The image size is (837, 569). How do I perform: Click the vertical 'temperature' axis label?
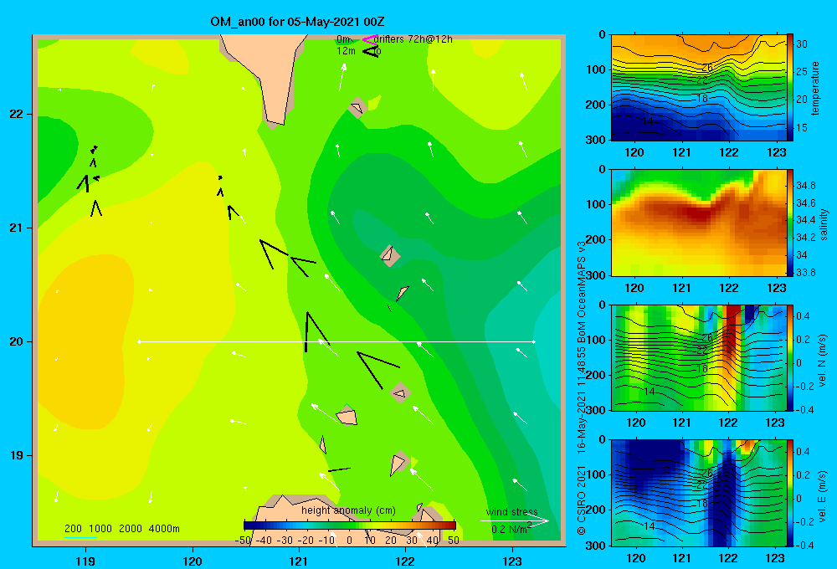815,88
